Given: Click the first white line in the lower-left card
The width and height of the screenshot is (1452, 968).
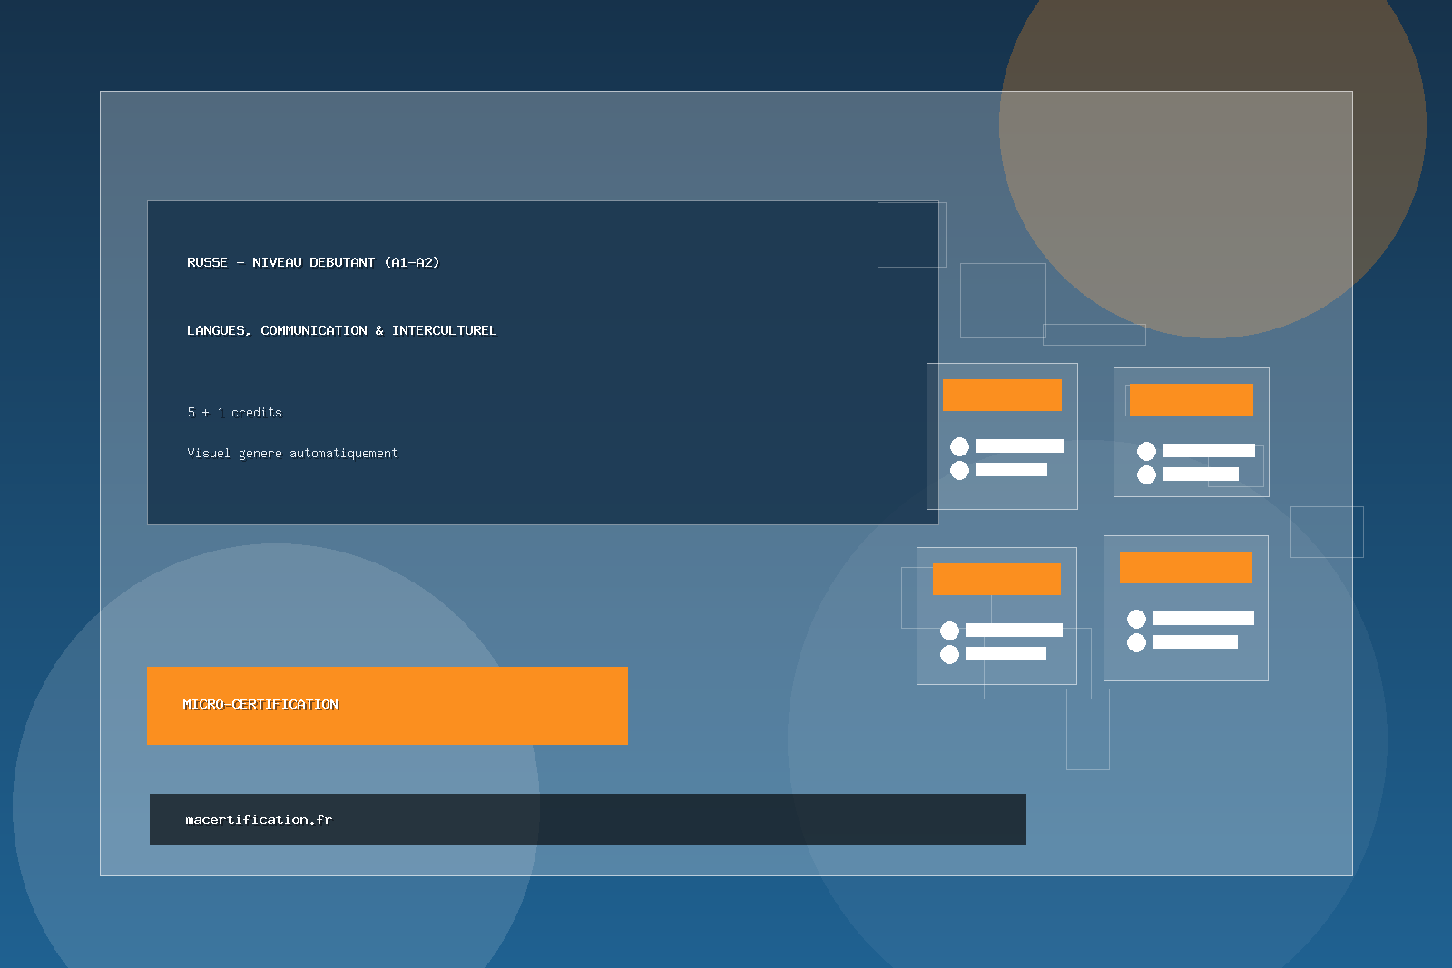Looking at the screenshot, I should tap(1014, 631).
